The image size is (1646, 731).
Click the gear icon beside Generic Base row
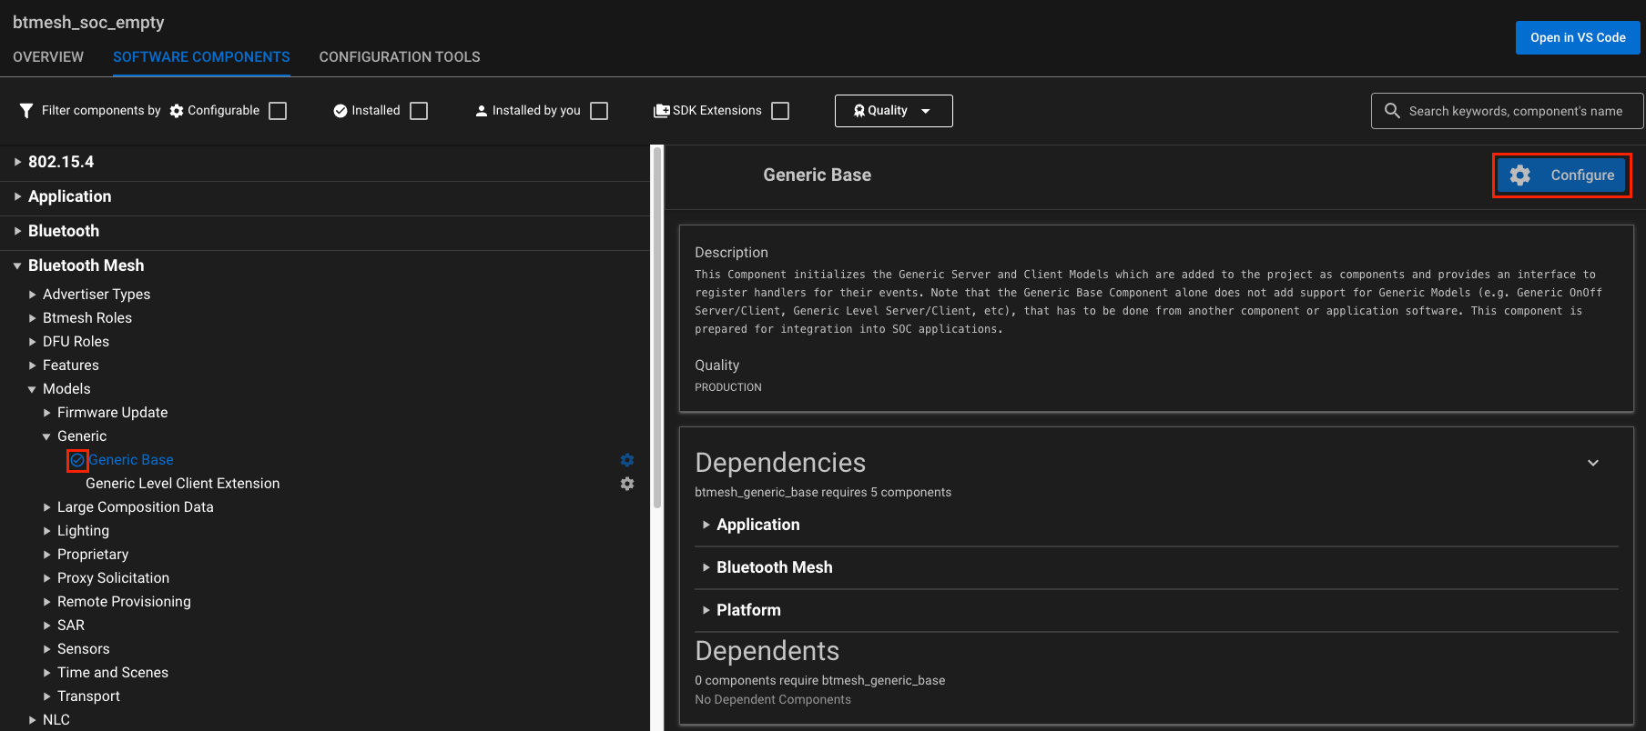[x=627, y=460]
